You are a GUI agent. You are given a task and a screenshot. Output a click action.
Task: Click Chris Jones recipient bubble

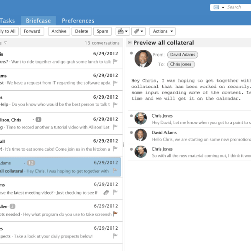coord(181,64)
